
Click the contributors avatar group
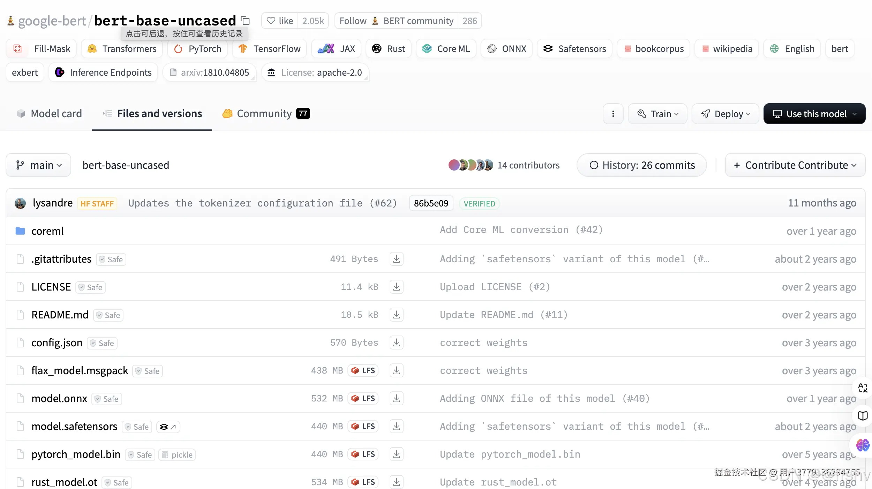pos(470,165)
